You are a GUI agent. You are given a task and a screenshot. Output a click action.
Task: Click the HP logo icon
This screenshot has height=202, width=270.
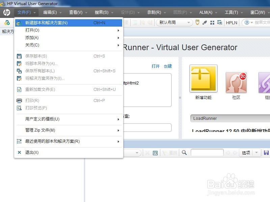tap(7, 12)
